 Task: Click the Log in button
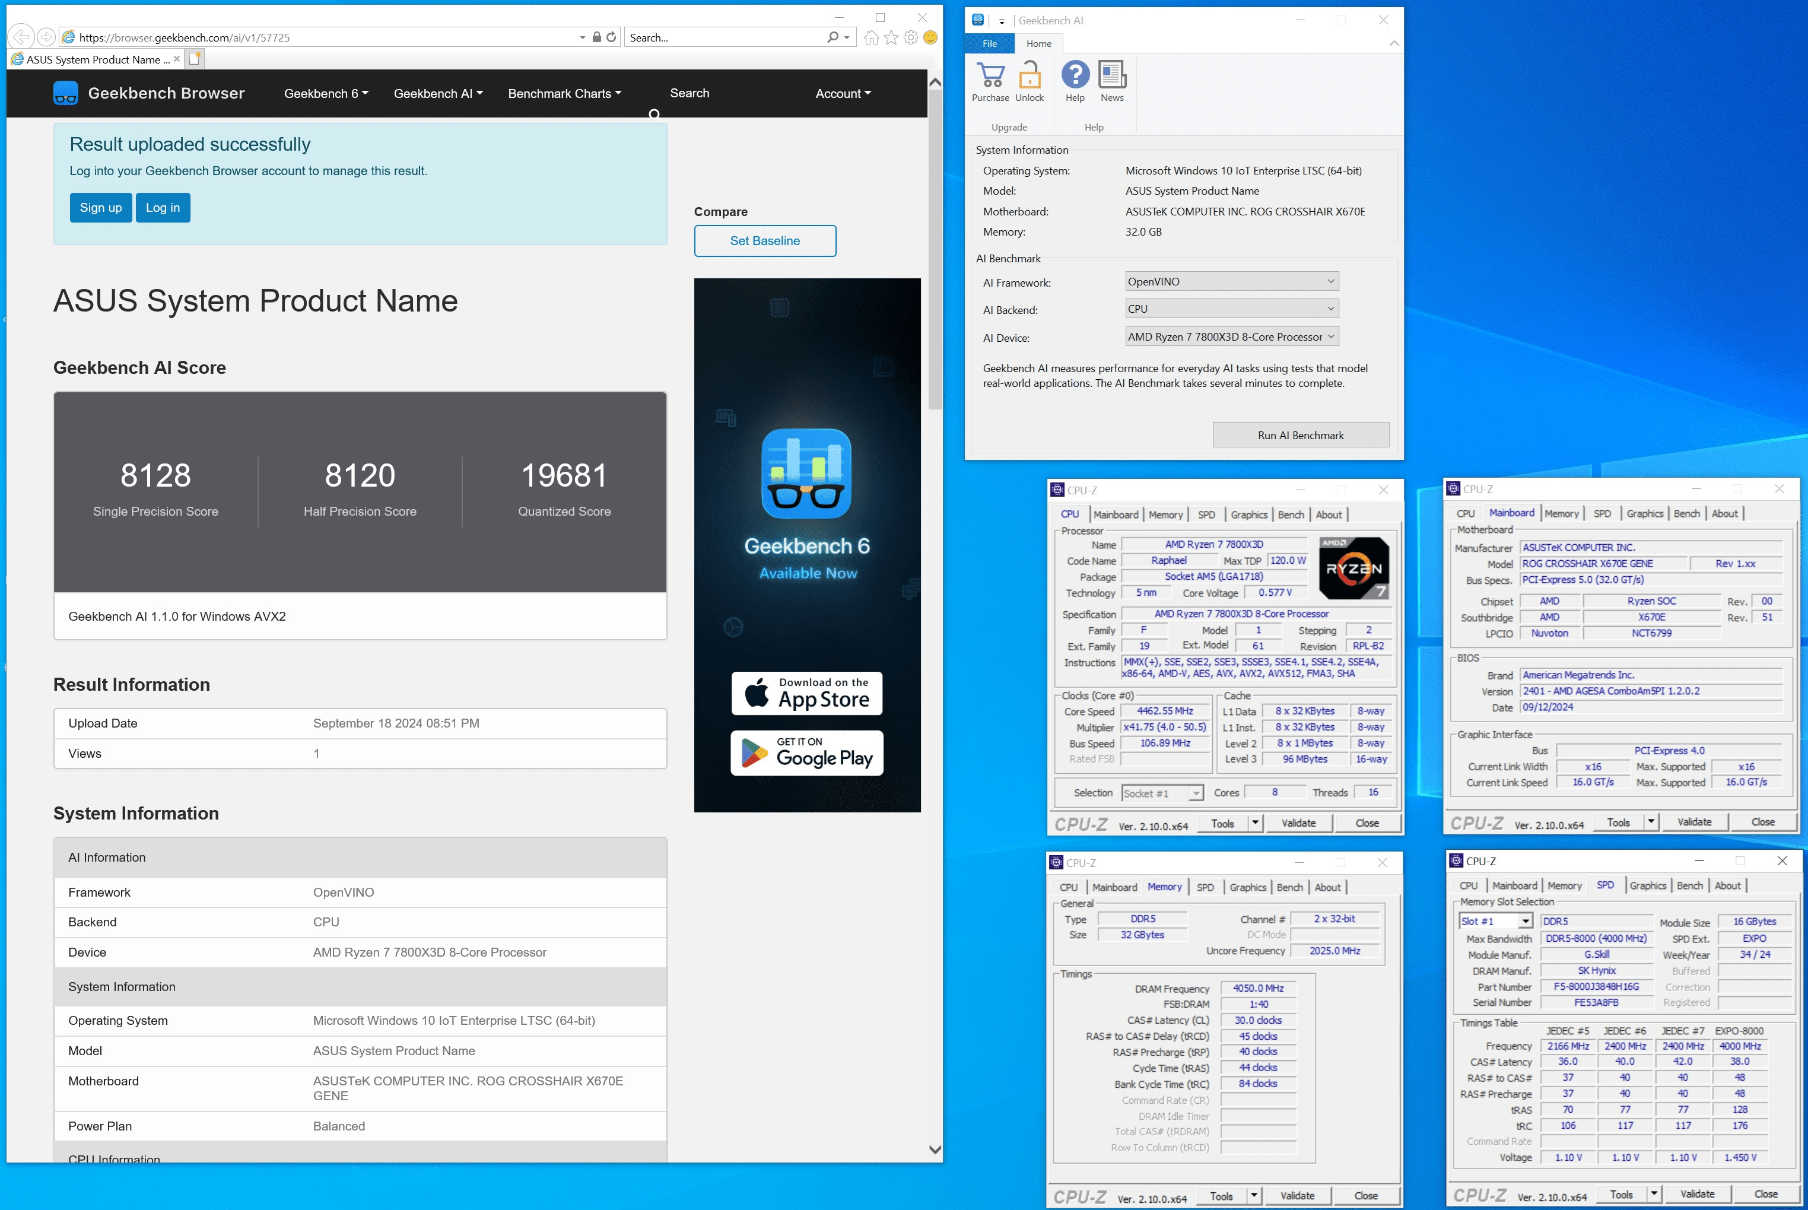(x=163, y=208)
